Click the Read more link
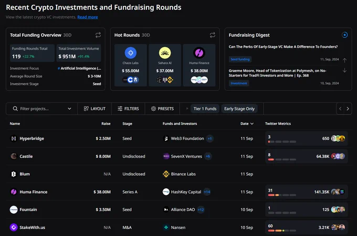 tap(88, 17)
